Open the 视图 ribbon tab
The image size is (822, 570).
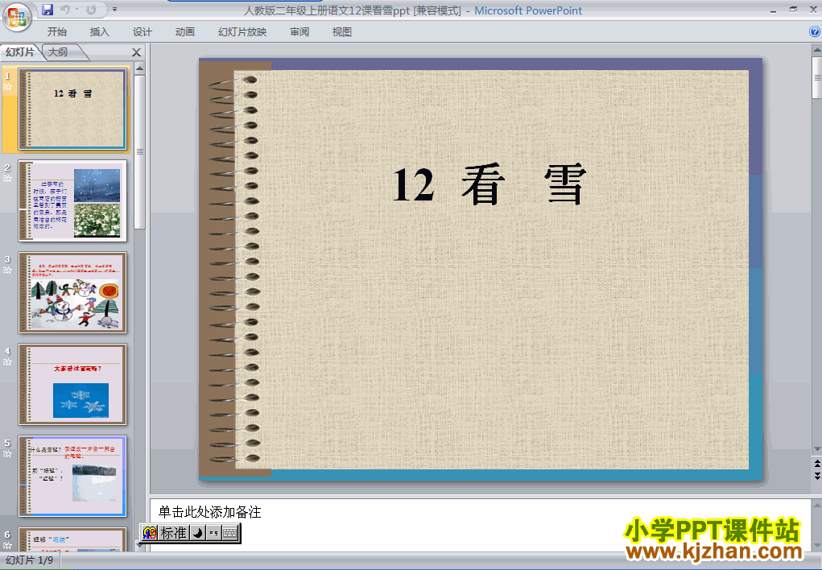342,32
